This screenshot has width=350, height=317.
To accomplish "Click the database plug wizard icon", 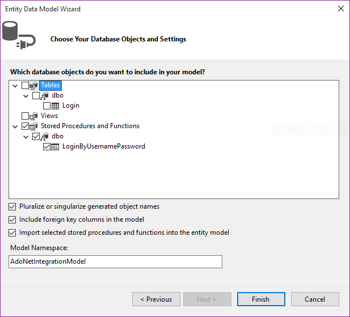I will [19, 36].
